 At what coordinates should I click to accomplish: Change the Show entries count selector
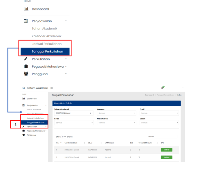tap(63, 137)
